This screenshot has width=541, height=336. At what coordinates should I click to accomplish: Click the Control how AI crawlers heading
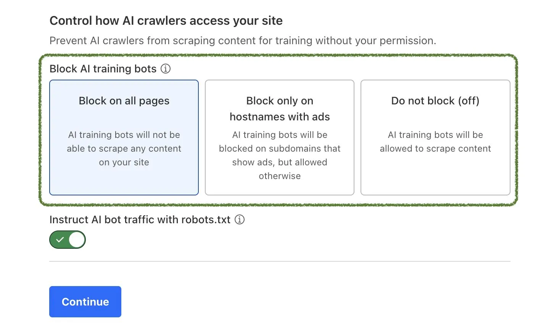pyautogui.click(x=166, y=21)
